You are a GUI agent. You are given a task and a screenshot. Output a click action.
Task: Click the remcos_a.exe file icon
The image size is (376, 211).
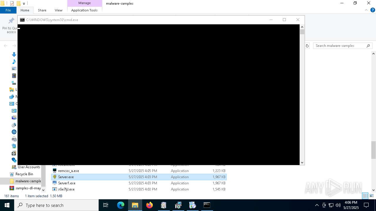(x=55, y=171)
